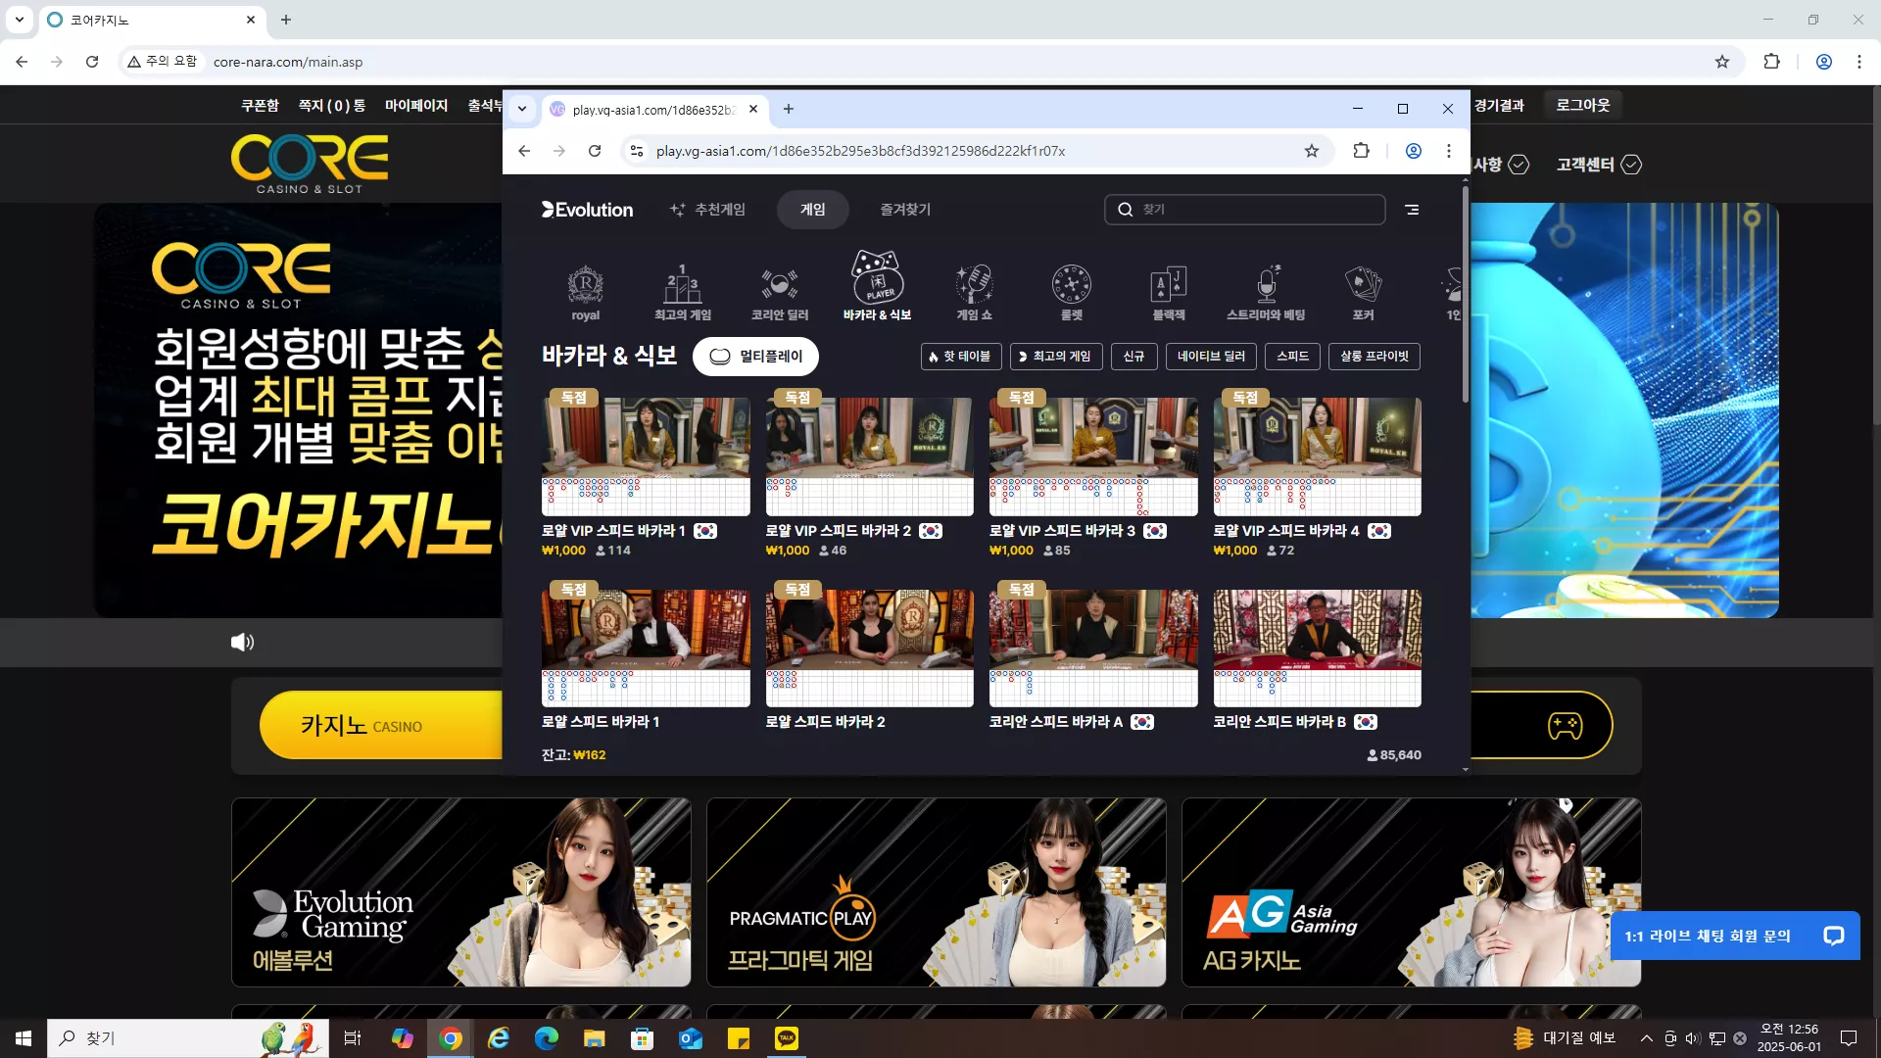Open the Evolution Gaming 에볼루션 banner
Viewport: 1881px width, 1058px height.
pyautogui.click(x=461, y=892)
